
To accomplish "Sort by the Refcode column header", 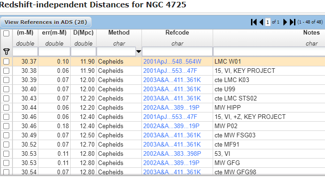I will 177,32.
